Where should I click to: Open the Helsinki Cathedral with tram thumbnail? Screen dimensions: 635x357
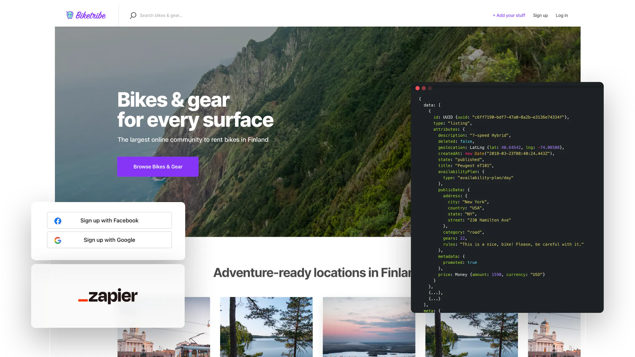[x=164, y=327]
